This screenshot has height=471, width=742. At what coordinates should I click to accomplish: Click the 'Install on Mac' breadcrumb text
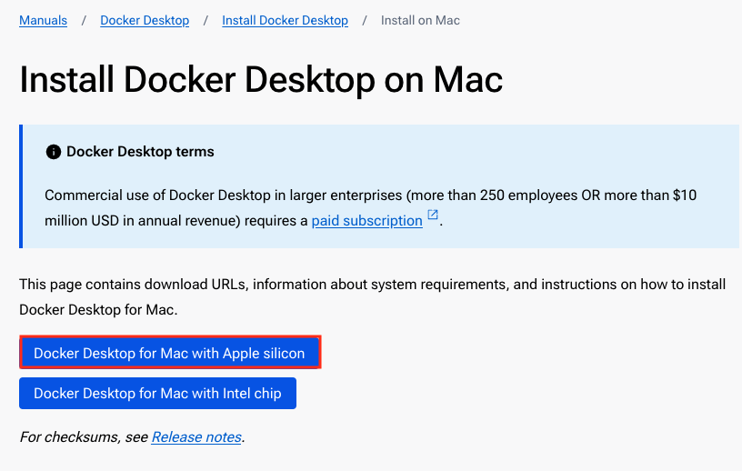(x=420, y=20)
